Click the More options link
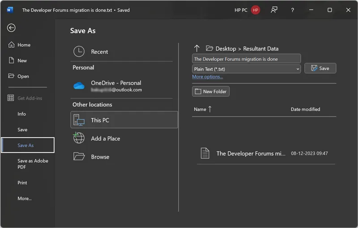 207,77
